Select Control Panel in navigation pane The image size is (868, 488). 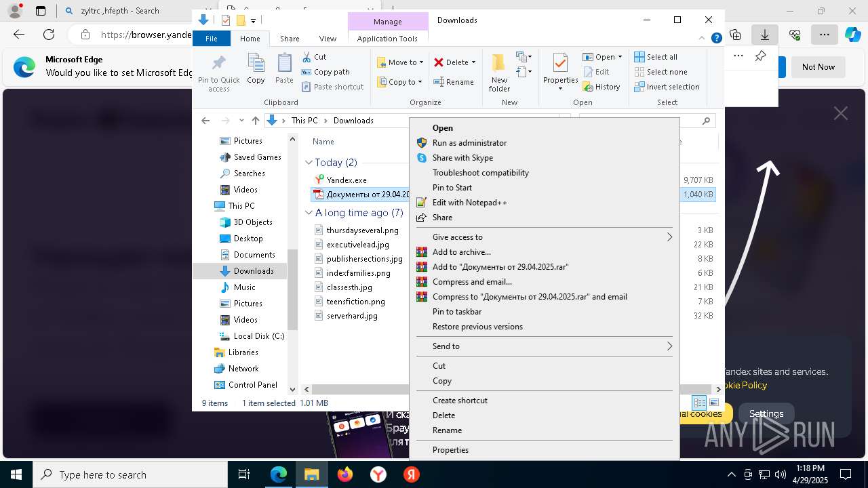click(x=252, y=385)
